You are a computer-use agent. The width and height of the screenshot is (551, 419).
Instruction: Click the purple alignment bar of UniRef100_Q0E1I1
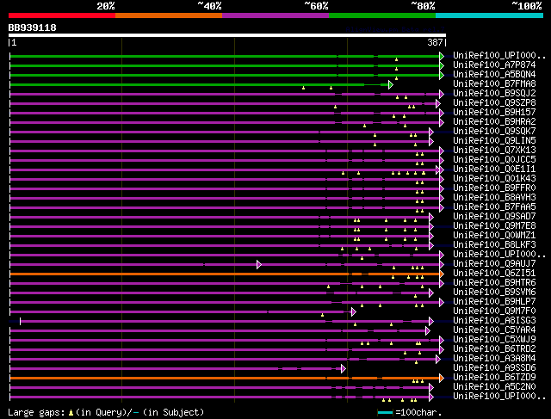point(224,170)
